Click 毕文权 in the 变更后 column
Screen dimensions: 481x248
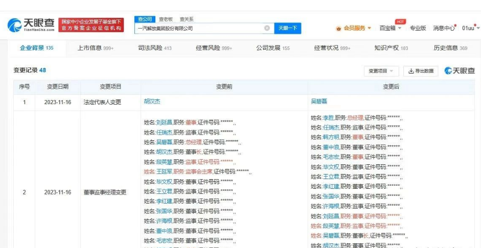click(331, 167)
